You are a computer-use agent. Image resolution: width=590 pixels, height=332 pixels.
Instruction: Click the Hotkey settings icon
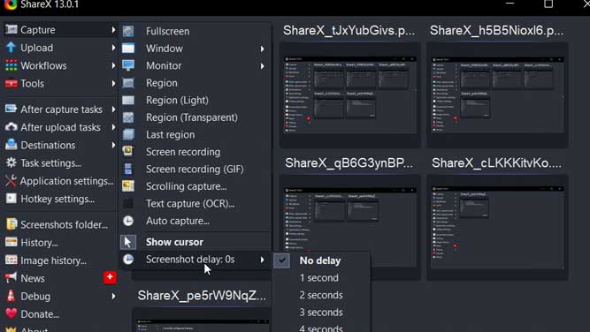point(11,199)
